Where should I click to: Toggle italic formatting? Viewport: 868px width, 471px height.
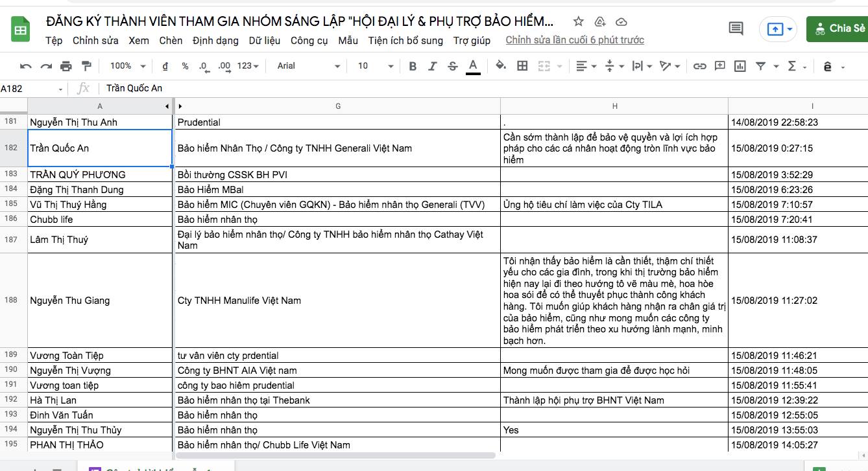point(433,66)
